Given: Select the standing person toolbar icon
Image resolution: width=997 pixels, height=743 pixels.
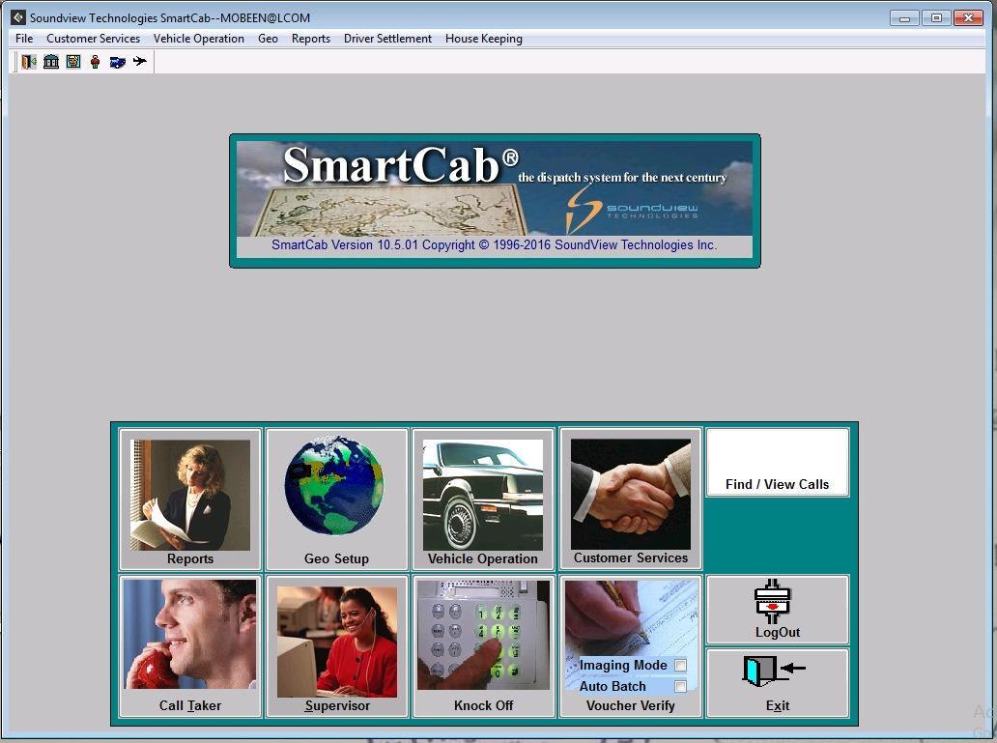Looking at the screenshot, I should click(x=95, y=62).
